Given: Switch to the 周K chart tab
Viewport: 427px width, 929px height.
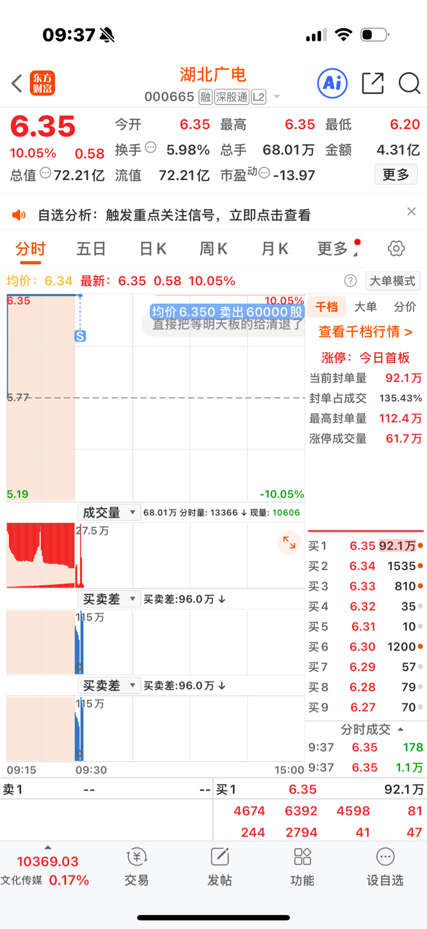Looking at the screenshot, I should (x=213, y=249).
